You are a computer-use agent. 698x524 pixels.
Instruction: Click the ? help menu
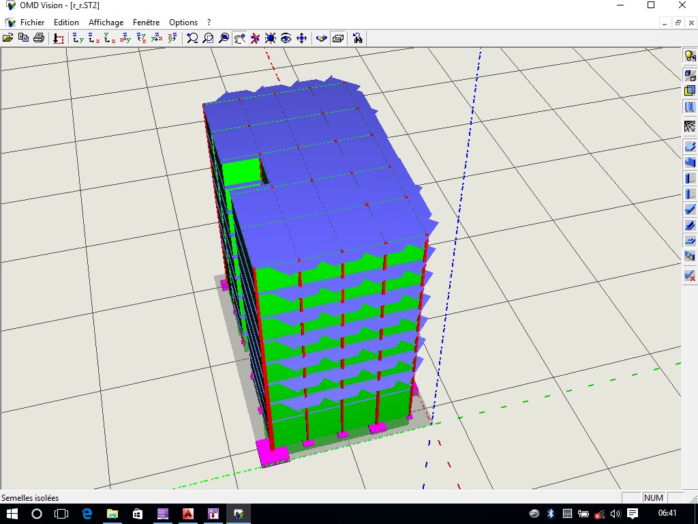[x=209, y=23]
